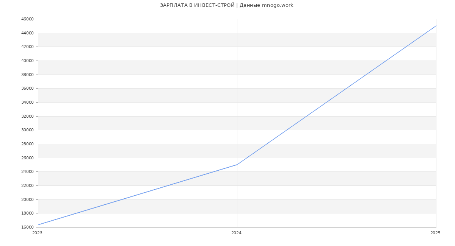The image size is (455, 246).
Task: Click the 22000 y-axis label
Action: (27, 186)
